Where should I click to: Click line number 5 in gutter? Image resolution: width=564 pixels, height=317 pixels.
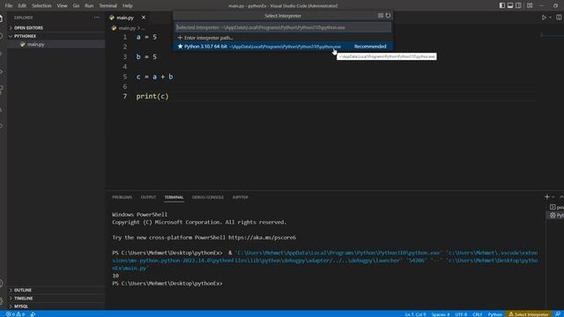125,77
